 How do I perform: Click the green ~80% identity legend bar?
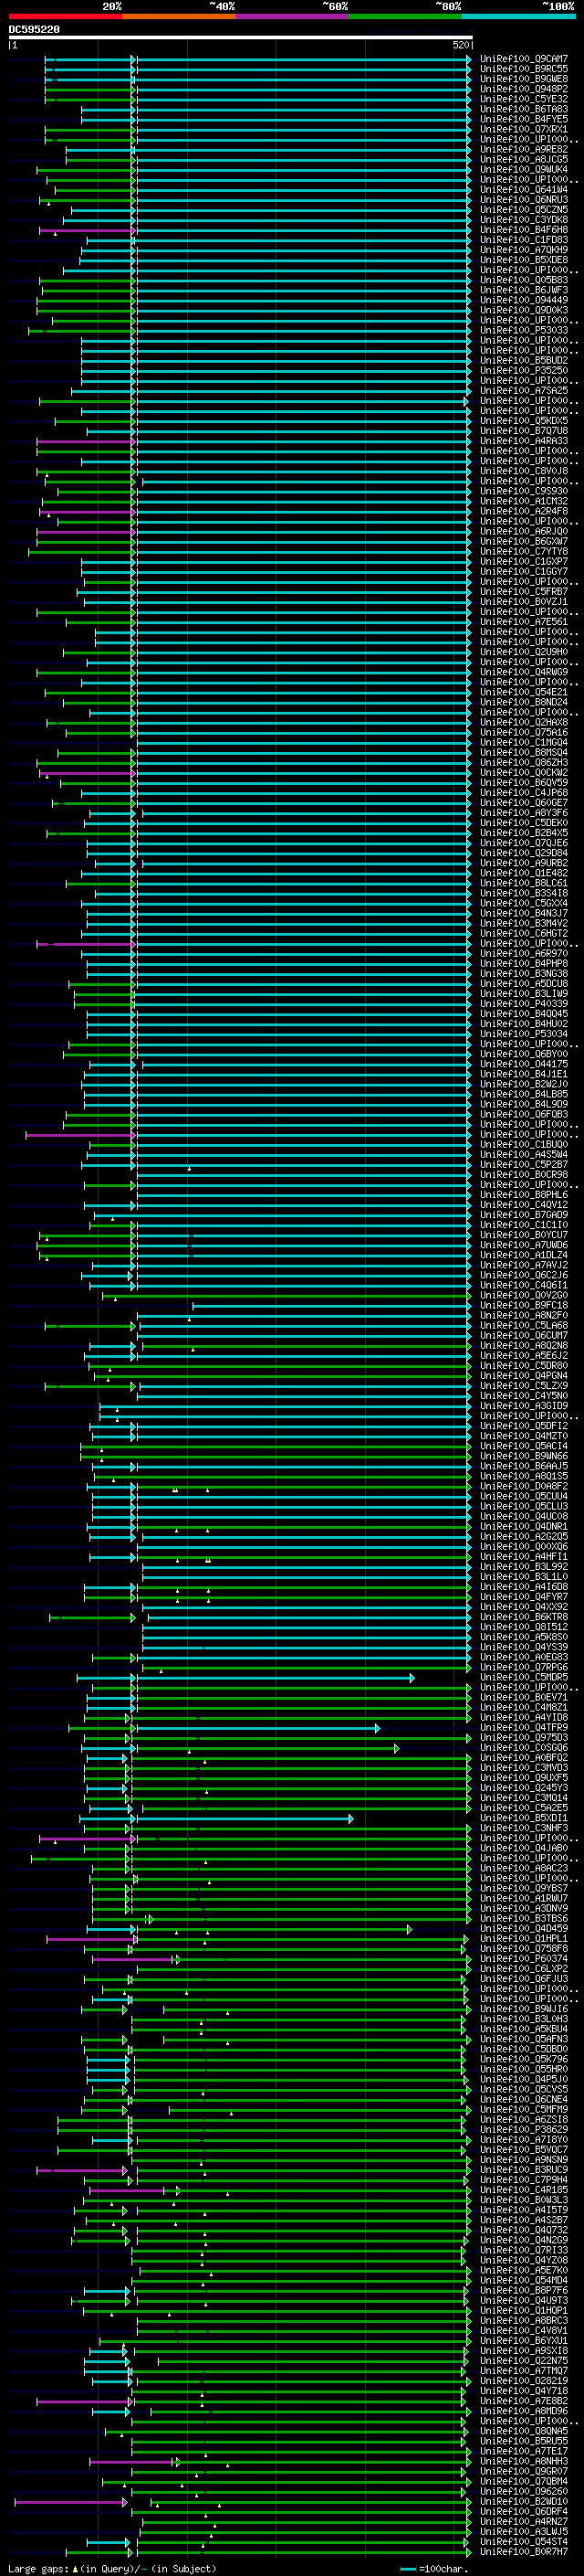coord(405,16)
